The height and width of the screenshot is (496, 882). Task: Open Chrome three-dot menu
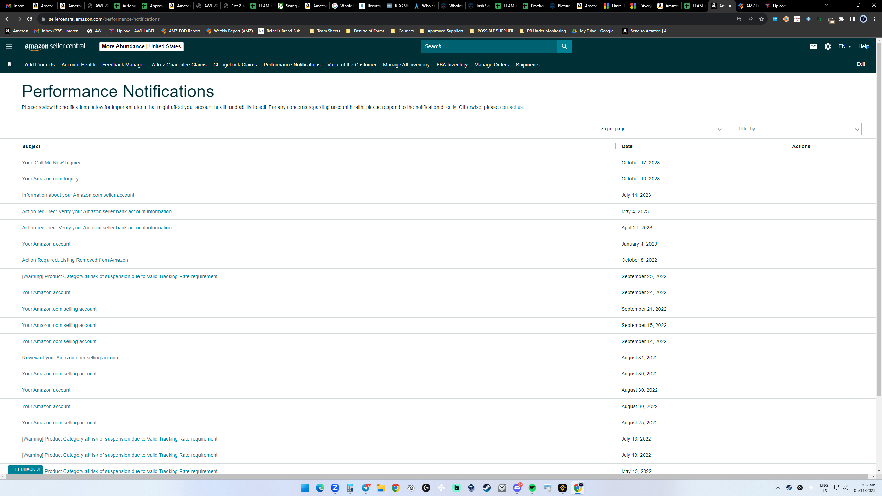(x=874, y=19)
